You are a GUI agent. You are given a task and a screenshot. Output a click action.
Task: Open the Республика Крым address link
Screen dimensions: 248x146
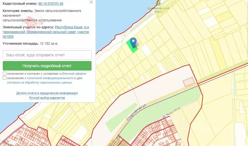click(72, 27)
